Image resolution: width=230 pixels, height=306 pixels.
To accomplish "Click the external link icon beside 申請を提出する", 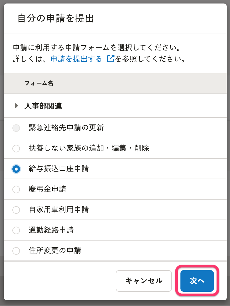I will pyautogui.click(x=110, y=59).
